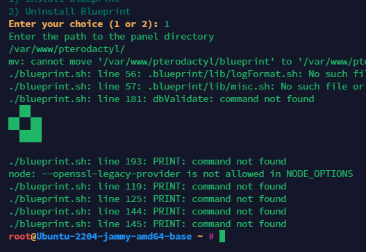Click the line 144 PRINT error
This screenshot has height=252, width=366.
point(147,212)
